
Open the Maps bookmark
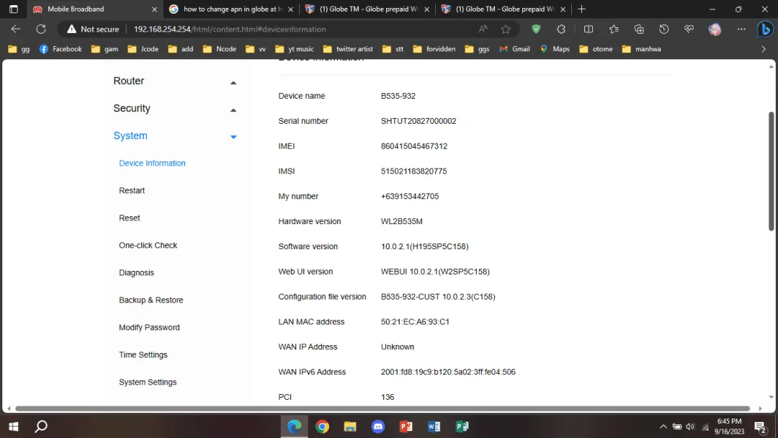[555, 49]
